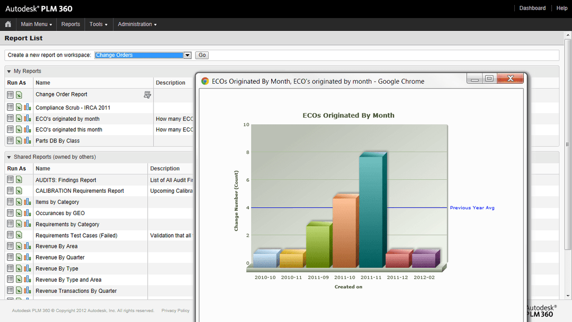Export Compliance Scrub report to Excel

coord(19,108)
